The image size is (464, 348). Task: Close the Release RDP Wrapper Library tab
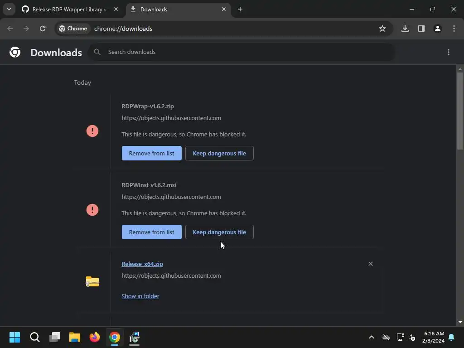[116, 9]
